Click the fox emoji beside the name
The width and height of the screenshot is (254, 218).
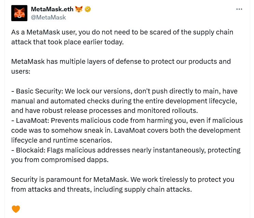[x=79, y=9]
